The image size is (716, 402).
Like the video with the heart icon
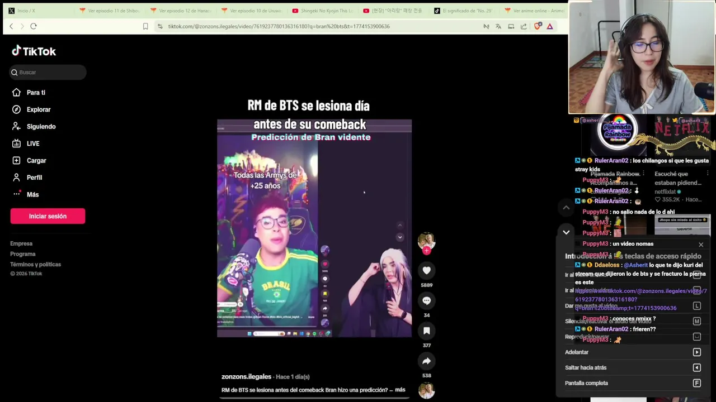point(426,270)
